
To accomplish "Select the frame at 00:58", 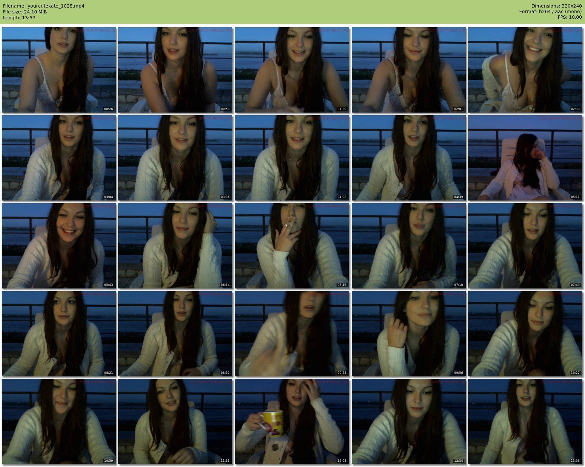I will 175,70.
